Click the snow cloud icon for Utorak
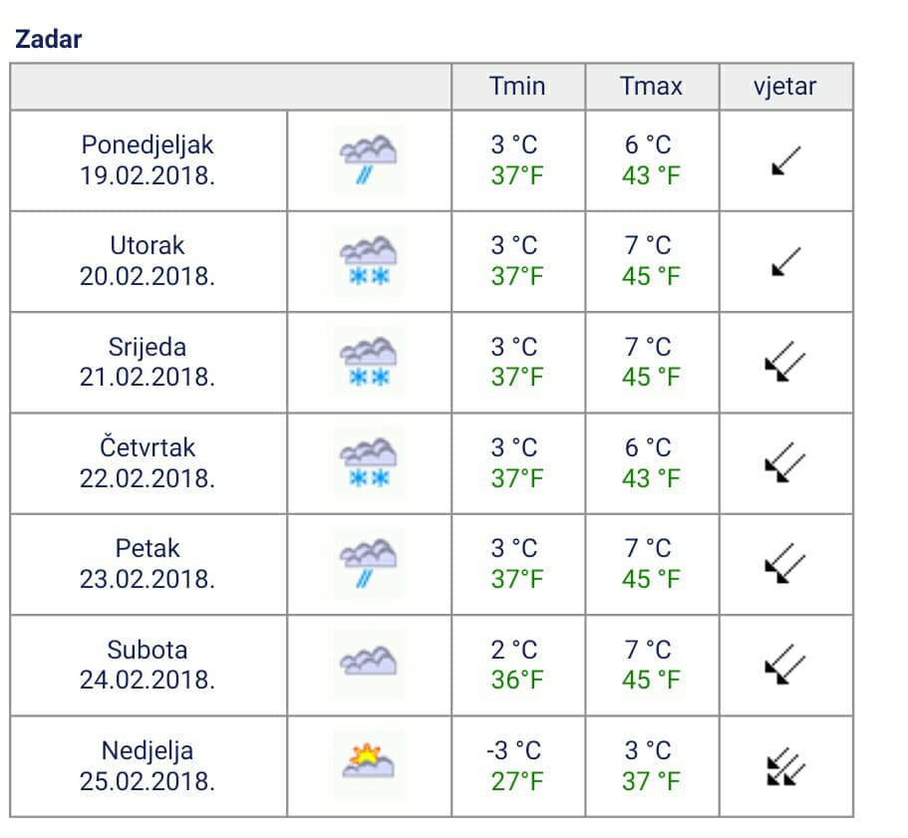The image size is (908, 838). 369,261
